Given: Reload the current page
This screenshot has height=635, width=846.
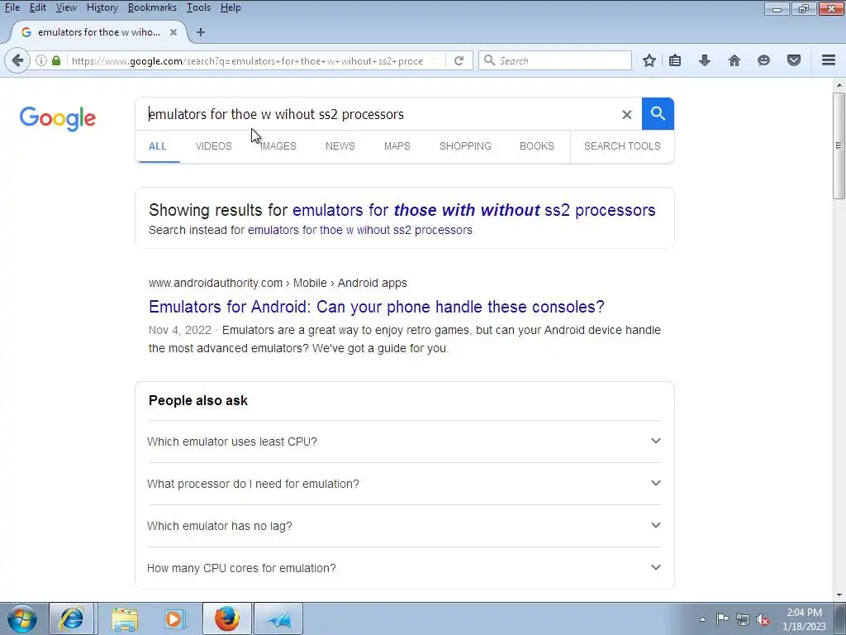Looking at the screenshot, I should pos(459,60).
